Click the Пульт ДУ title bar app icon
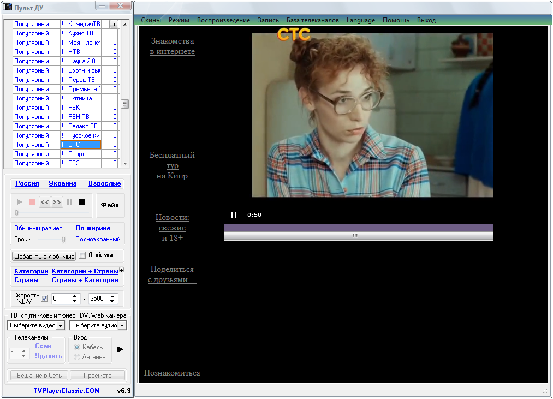Screen dimensions: 553x399 pos(8,7)
